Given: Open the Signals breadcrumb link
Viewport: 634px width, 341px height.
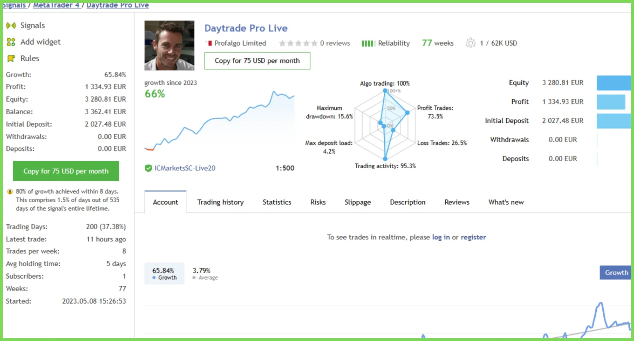Looking at the screenshot, I should coord(14,5).
